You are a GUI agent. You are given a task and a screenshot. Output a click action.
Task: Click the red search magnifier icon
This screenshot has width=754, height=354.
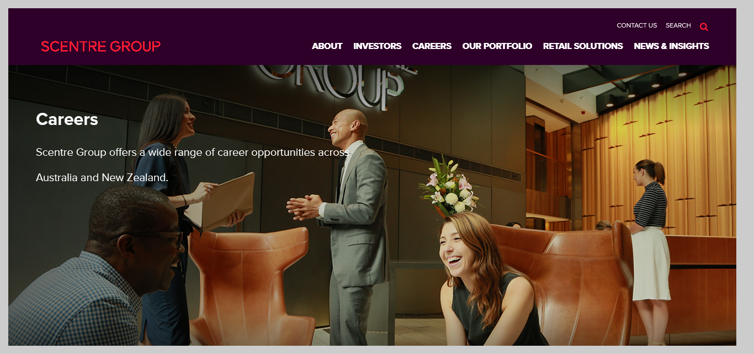pos(704,26)
